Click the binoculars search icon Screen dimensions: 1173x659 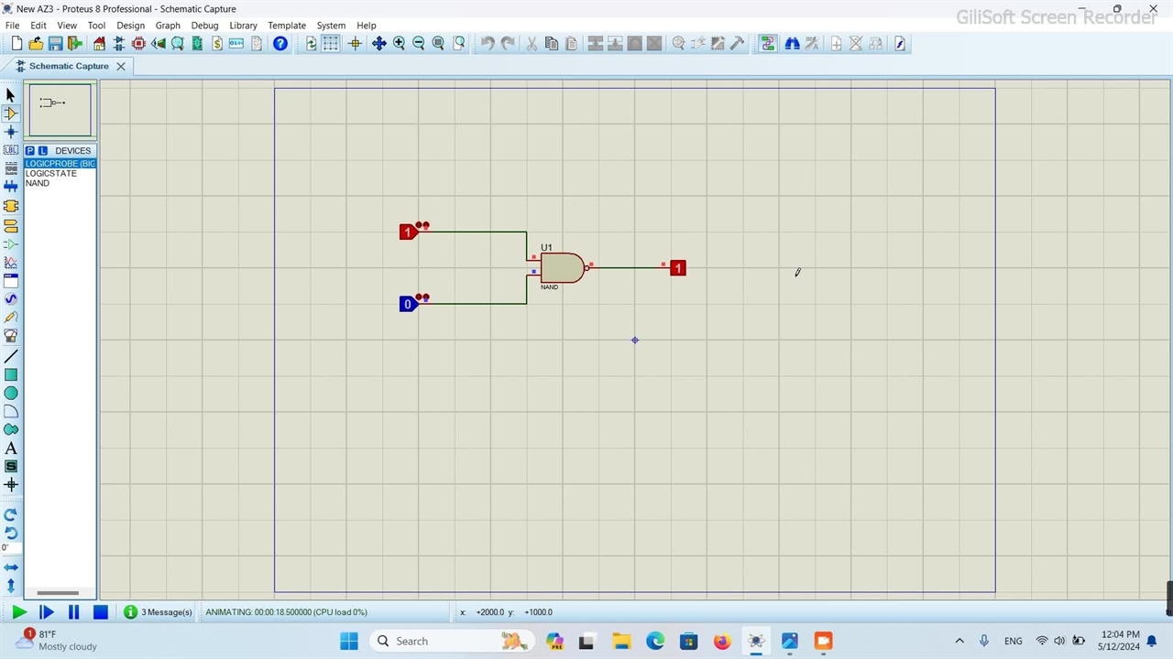click(x=792, y=43)
